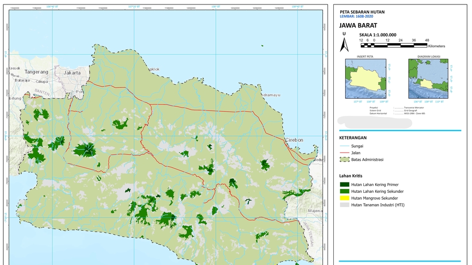472x265 pixels.
Task: Click the north arrow compass symbol
Action: (x=344, y=45)
